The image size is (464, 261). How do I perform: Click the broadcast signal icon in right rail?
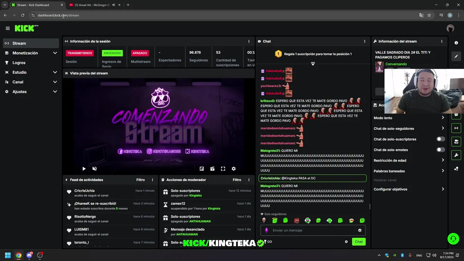(x=456, y=128)
